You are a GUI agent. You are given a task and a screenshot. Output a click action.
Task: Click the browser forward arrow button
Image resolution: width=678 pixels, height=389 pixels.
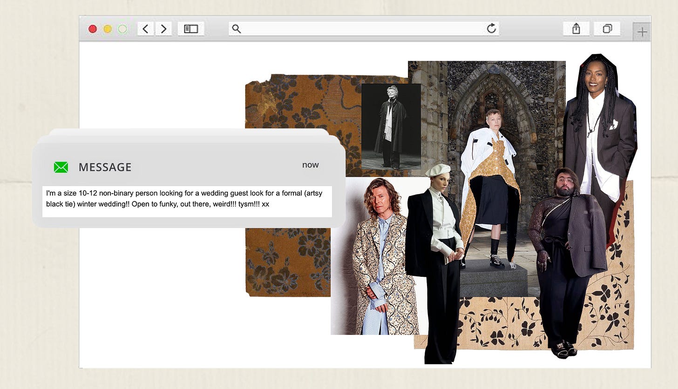(163, 29)
